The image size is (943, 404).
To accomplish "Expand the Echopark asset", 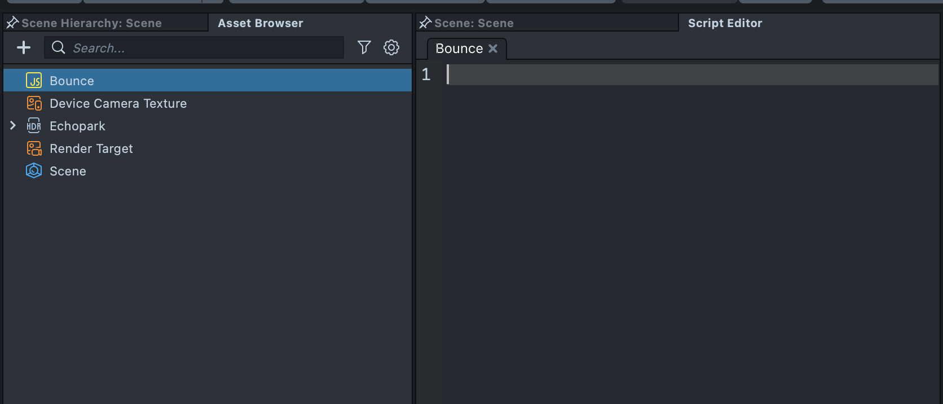I will tap(13, 126).
